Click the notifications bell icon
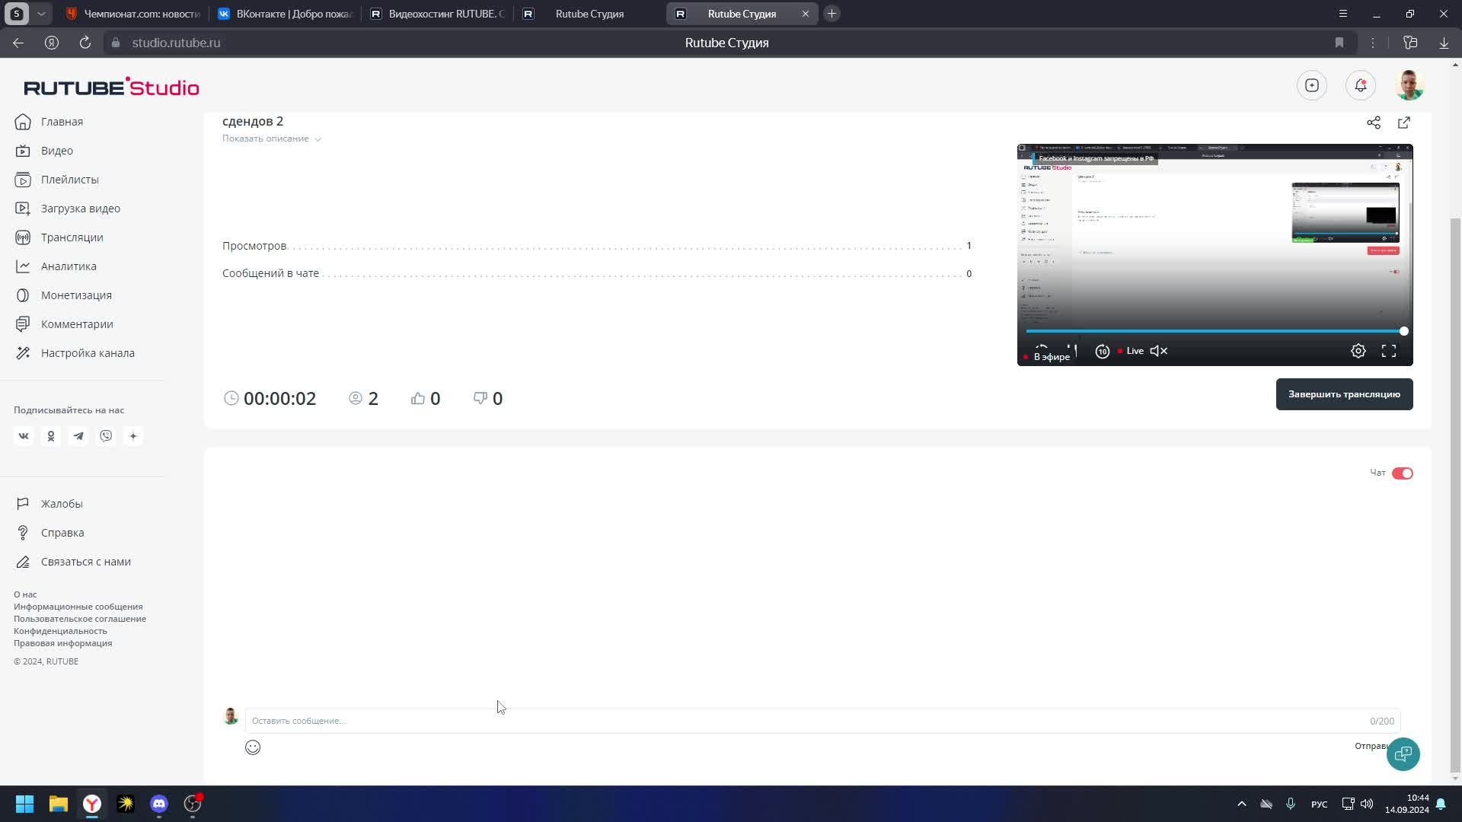Viewport: 1462px width, 822px height. point(1360,85)
